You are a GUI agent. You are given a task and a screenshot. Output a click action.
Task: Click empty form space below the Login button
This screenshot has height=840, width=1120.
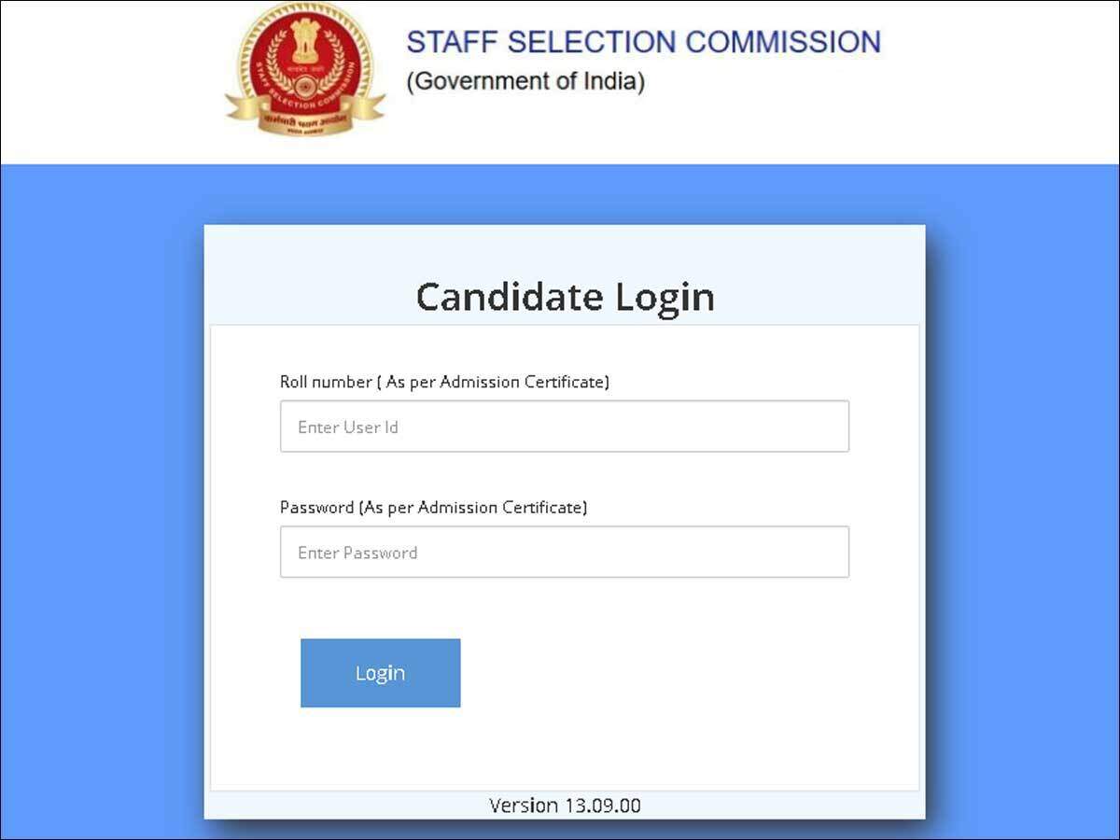pos(565,749)
